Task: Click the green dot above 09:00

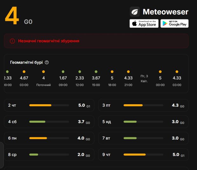Action: click(63, 72)
